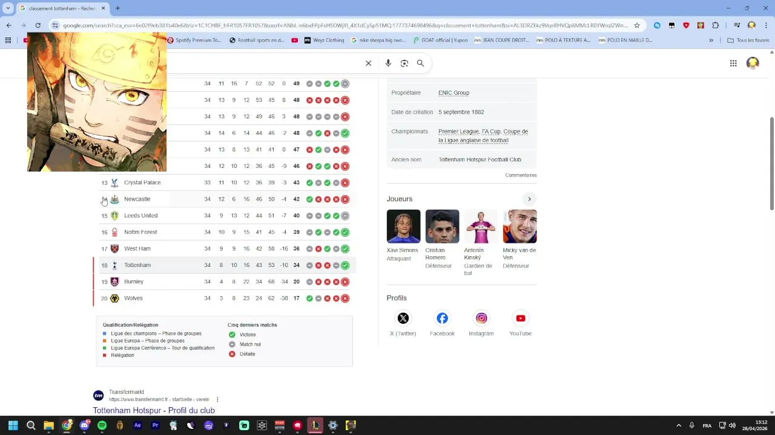Open the JEAN COUPE DROIT bookmark
Screen dimensions: 775x435
(501, 40)
